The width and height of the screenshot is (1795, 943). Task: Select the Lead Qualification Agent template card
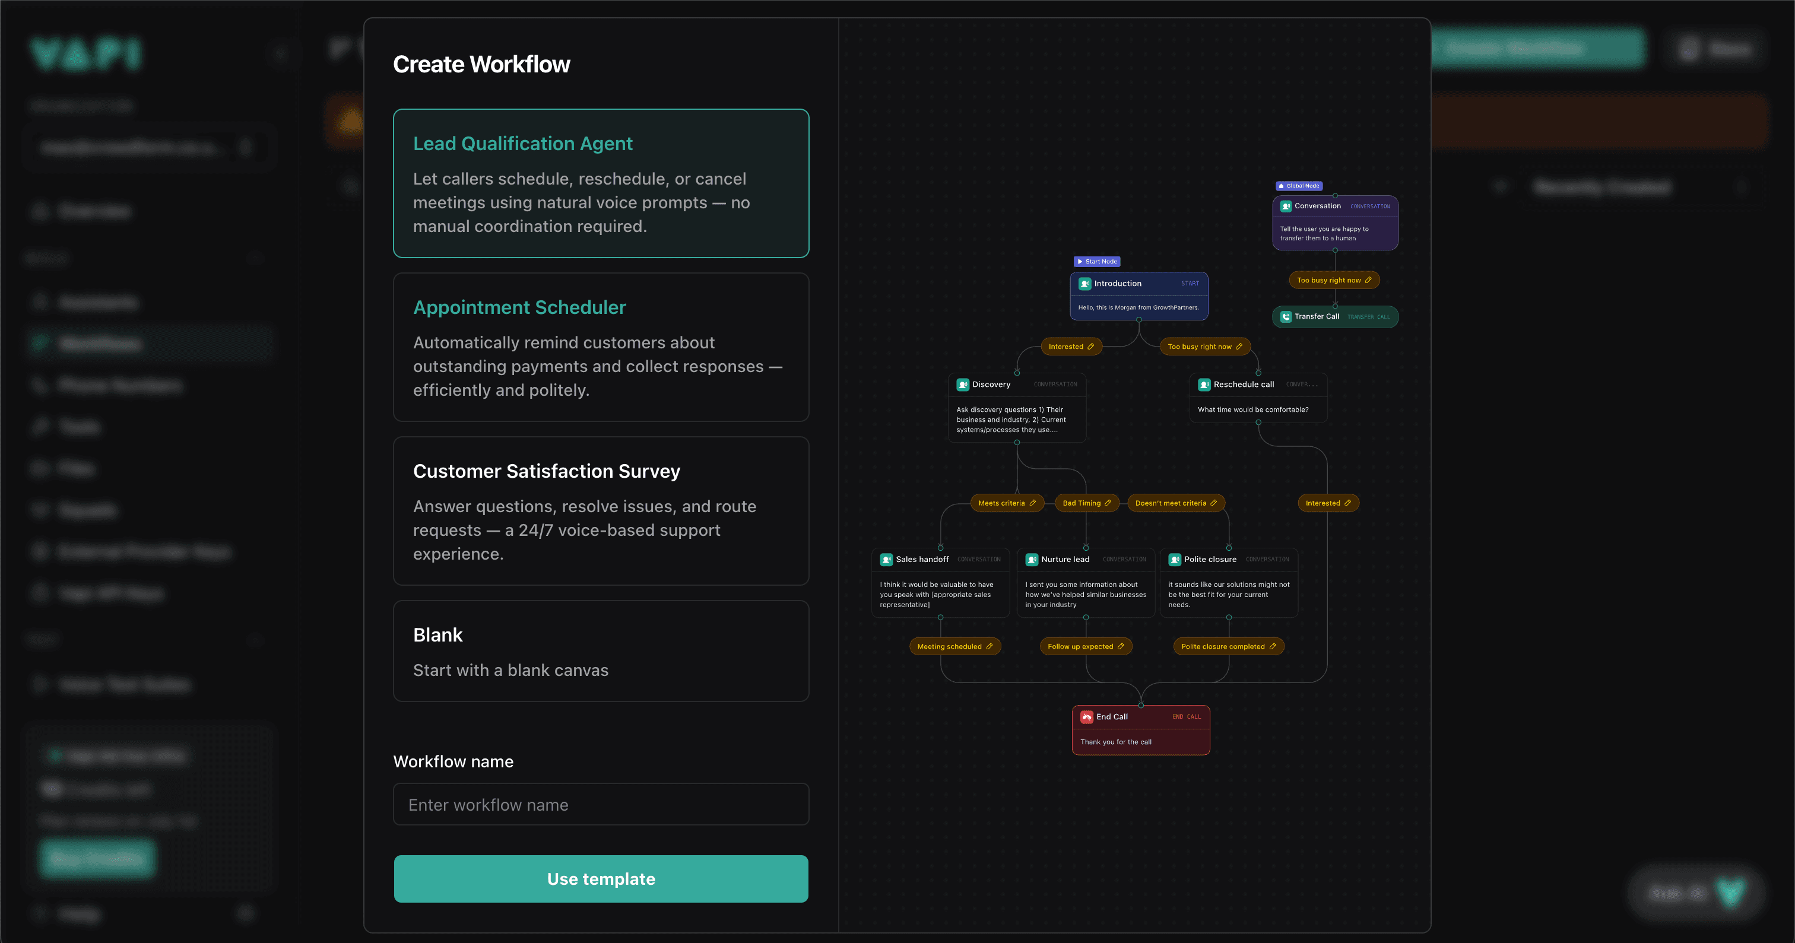tap(601, 183)
